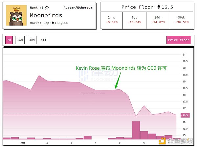The width and height of the screenshot is (197, 148).
Task: Select the 24h price change cell
Action: [112, 20]
